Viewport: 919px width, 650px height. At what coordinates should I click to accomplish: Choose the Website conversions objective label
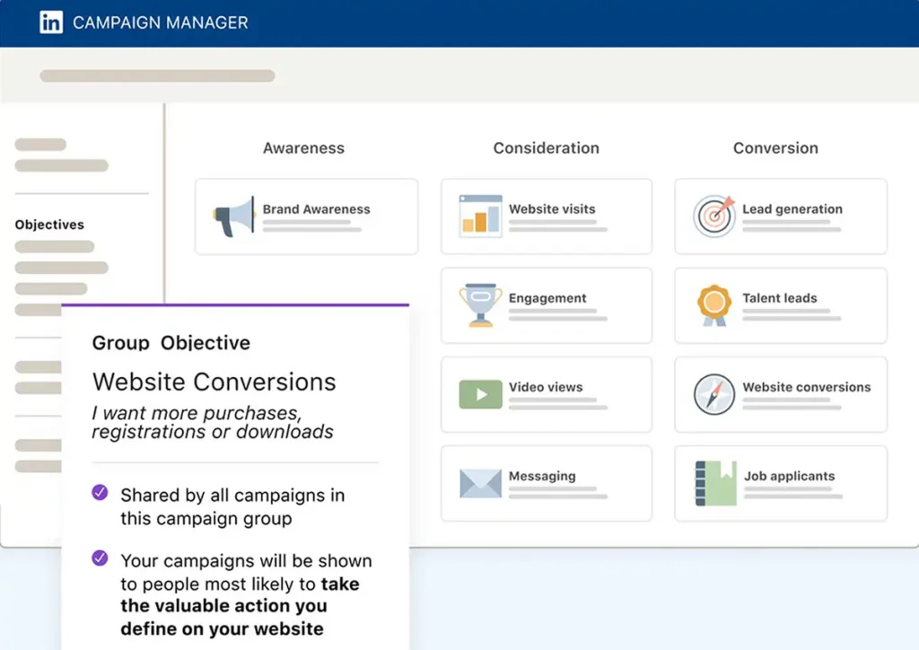[x=806, y=387]
